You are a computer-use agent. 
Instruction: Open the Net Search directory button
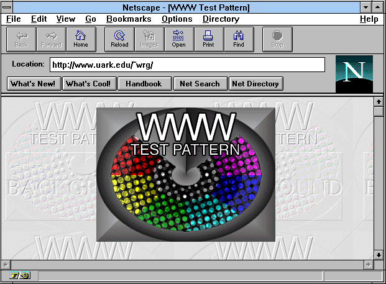200,84
